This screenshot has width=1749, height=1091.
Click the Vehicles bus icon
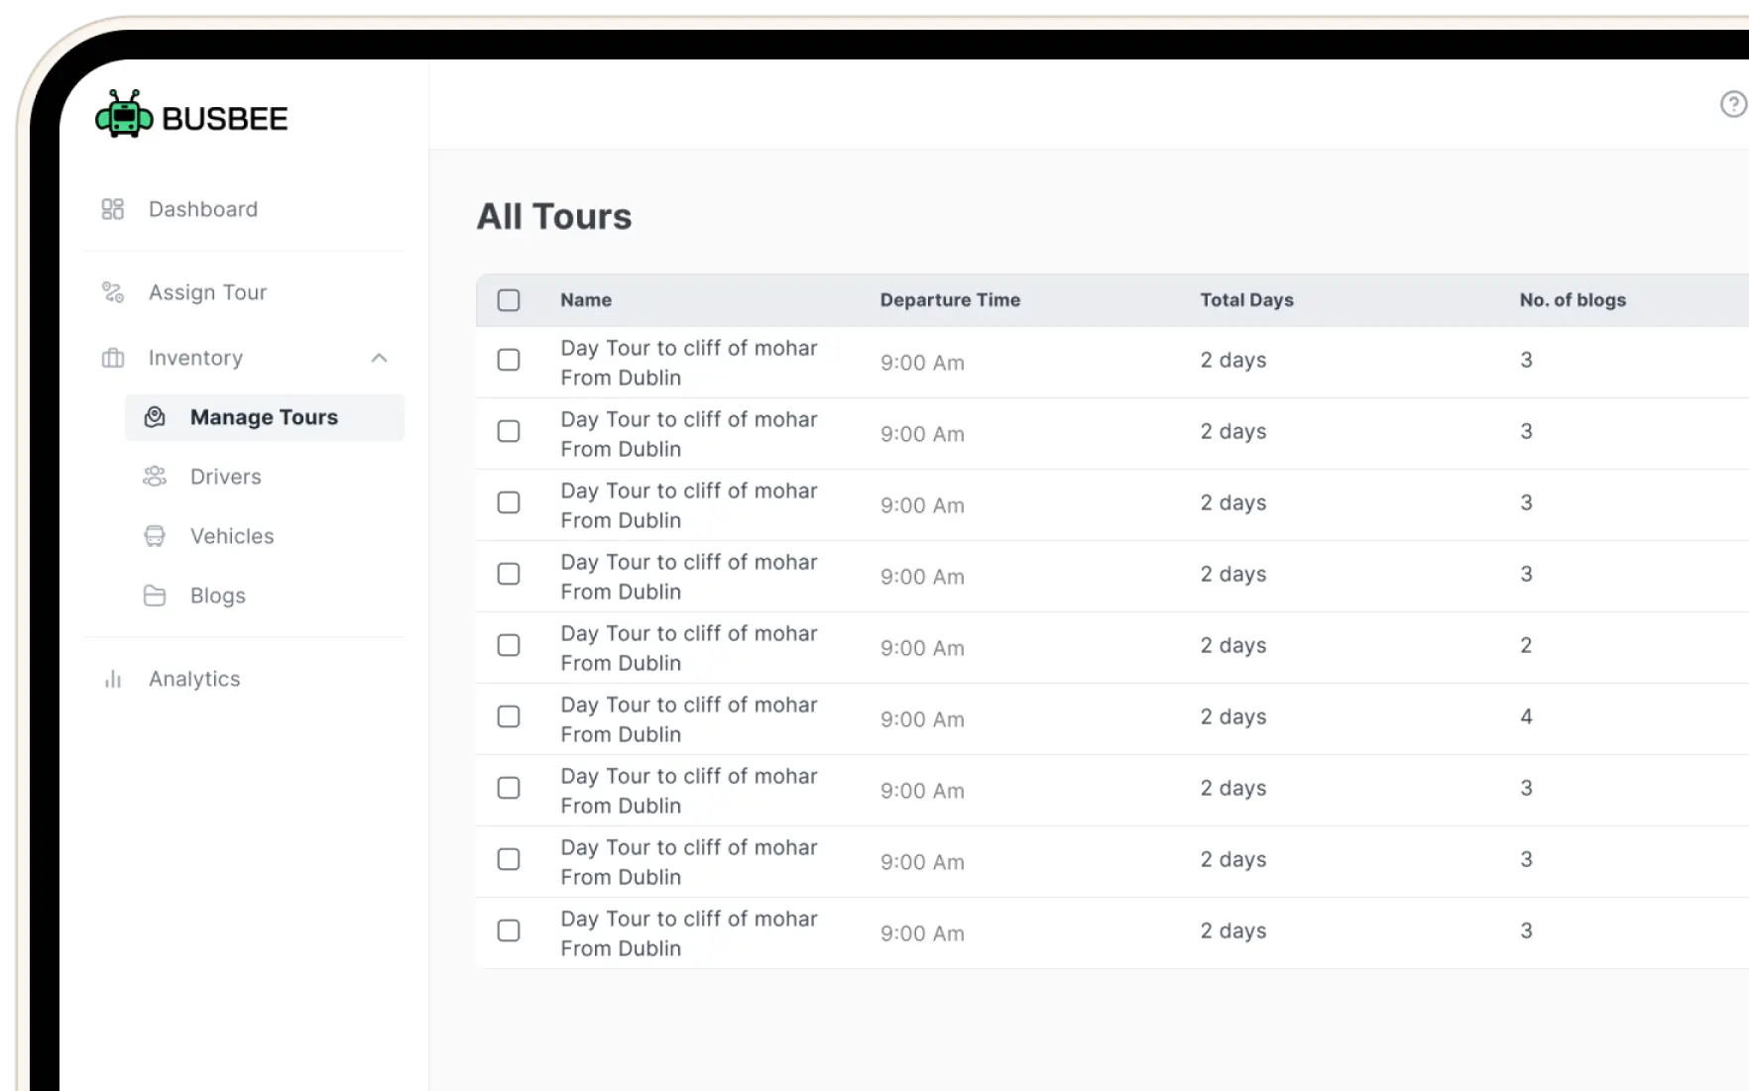click(x=155, y=536)
